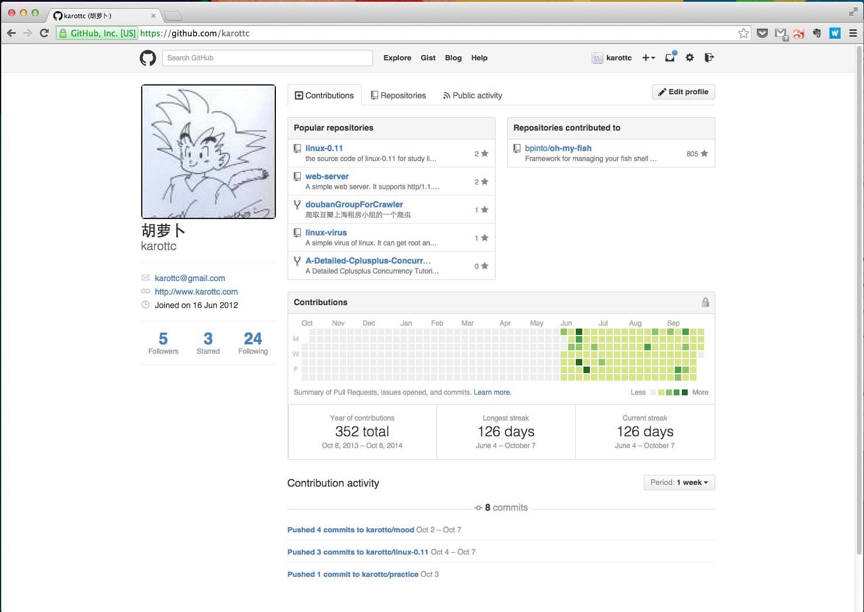864x612 pixels.
Task: Click the karottc avatar in header
Action: point(597,58)
